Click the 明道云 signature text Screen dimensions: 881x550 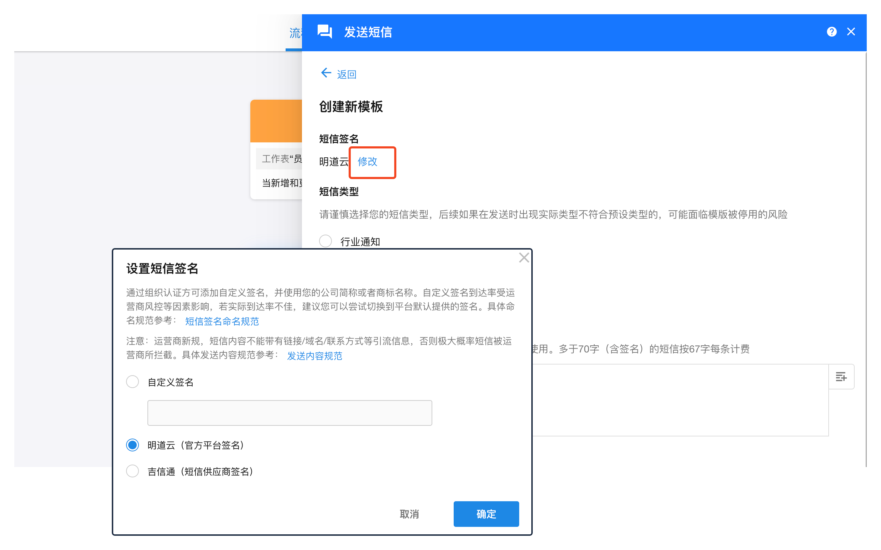tap(334, 162)
